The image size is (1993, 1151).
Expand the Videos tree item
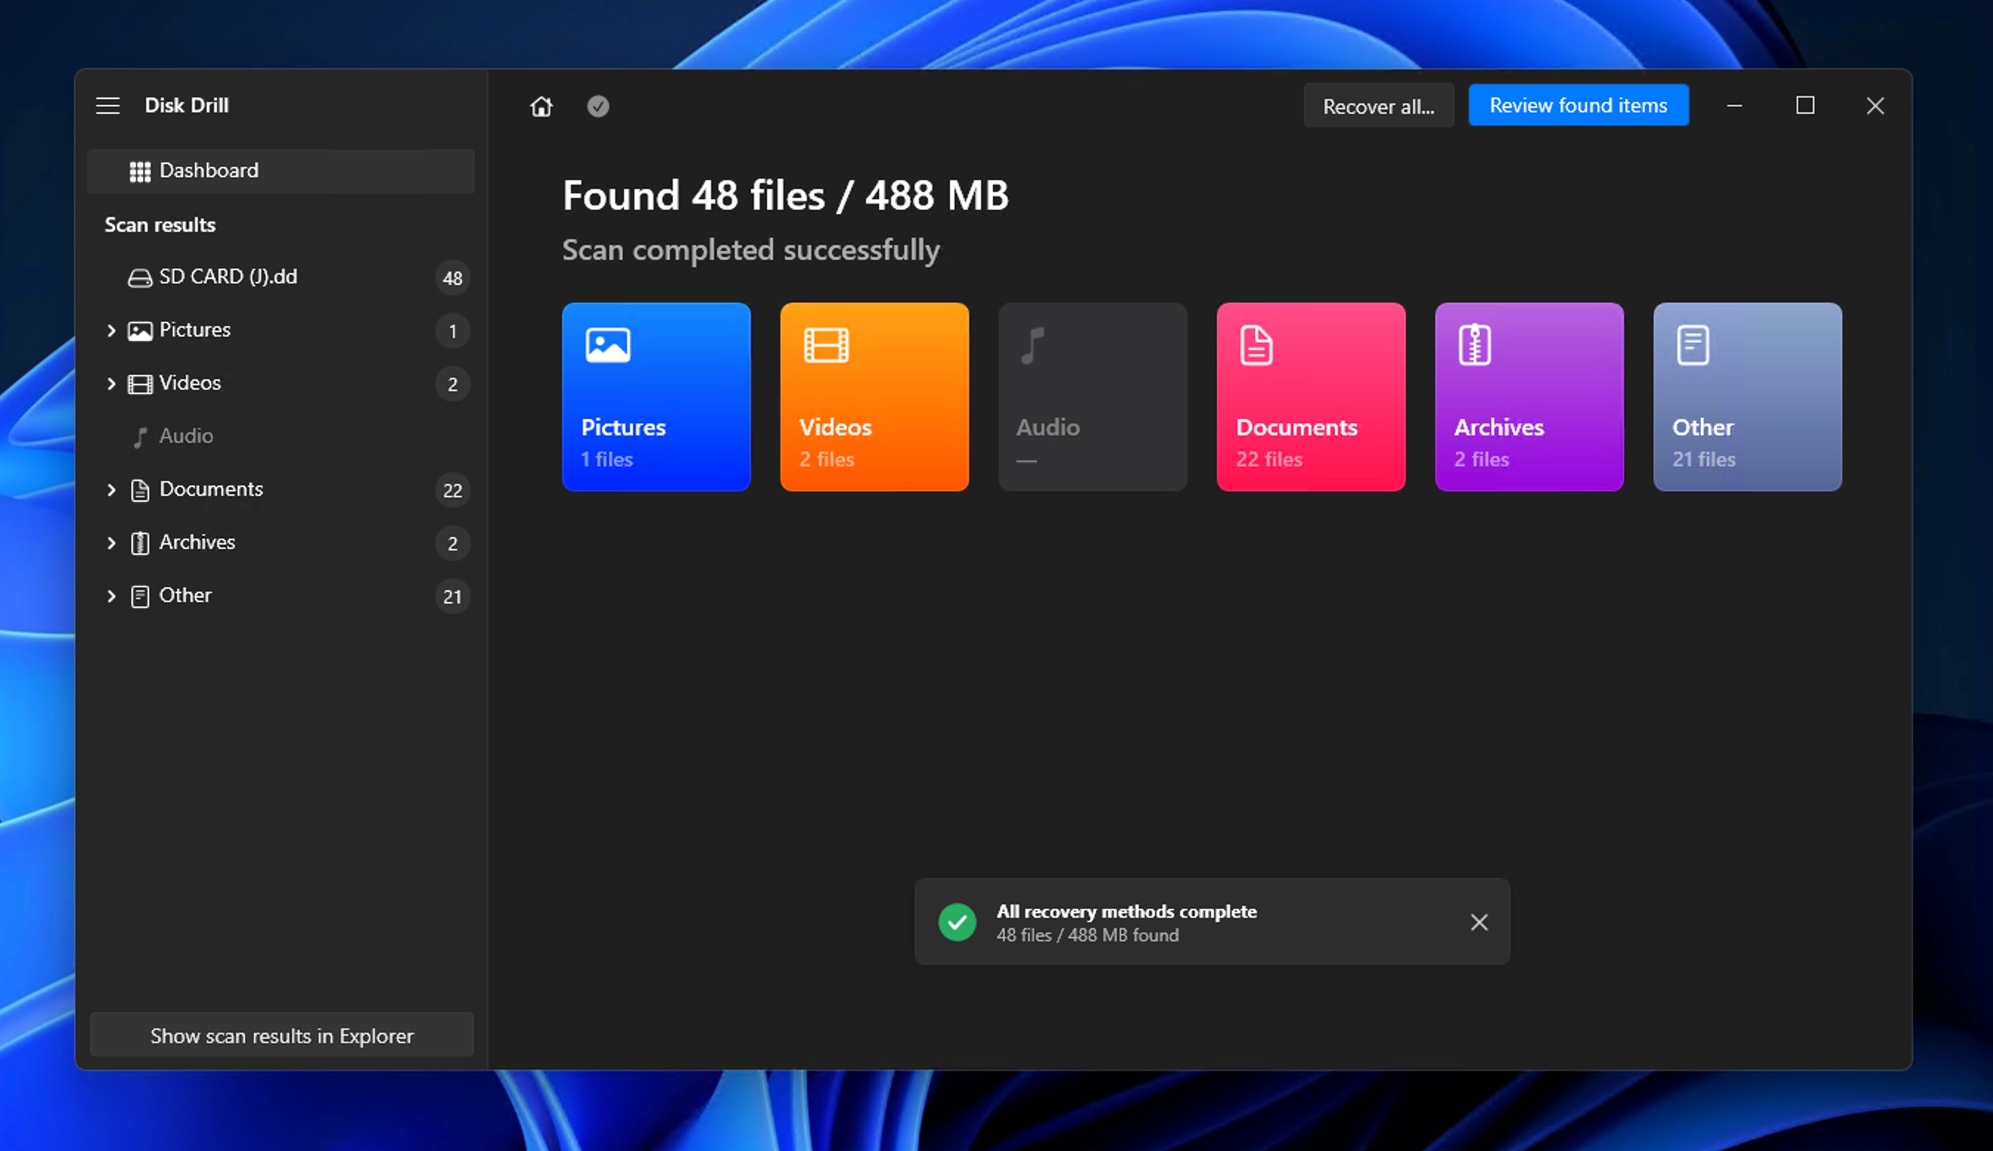[111, 384]
